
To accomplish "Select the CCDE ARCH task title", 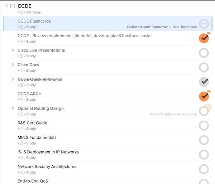I will click(x=29, y=94).
